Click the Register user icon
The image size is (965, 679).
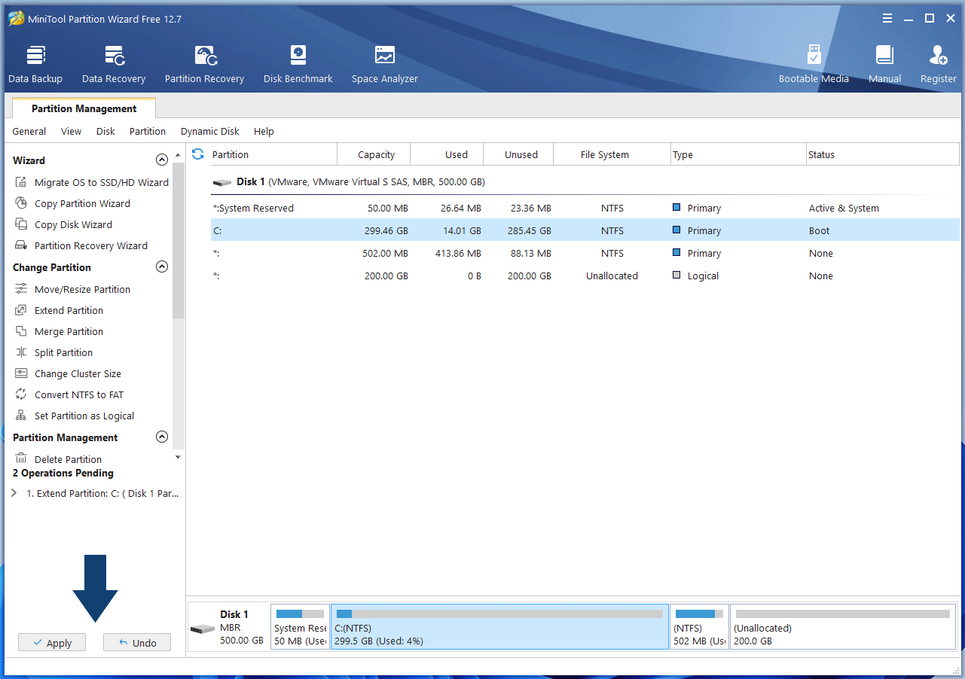pyautogui.click(x=938, y=64)
